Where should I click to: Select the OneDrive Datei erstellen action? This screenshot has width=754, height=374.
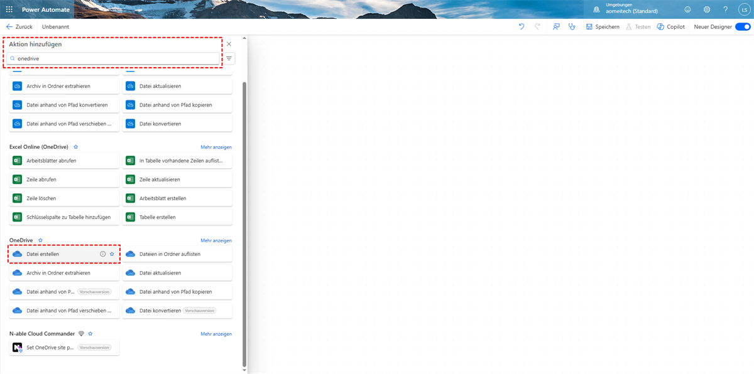(x=64, y=254)
